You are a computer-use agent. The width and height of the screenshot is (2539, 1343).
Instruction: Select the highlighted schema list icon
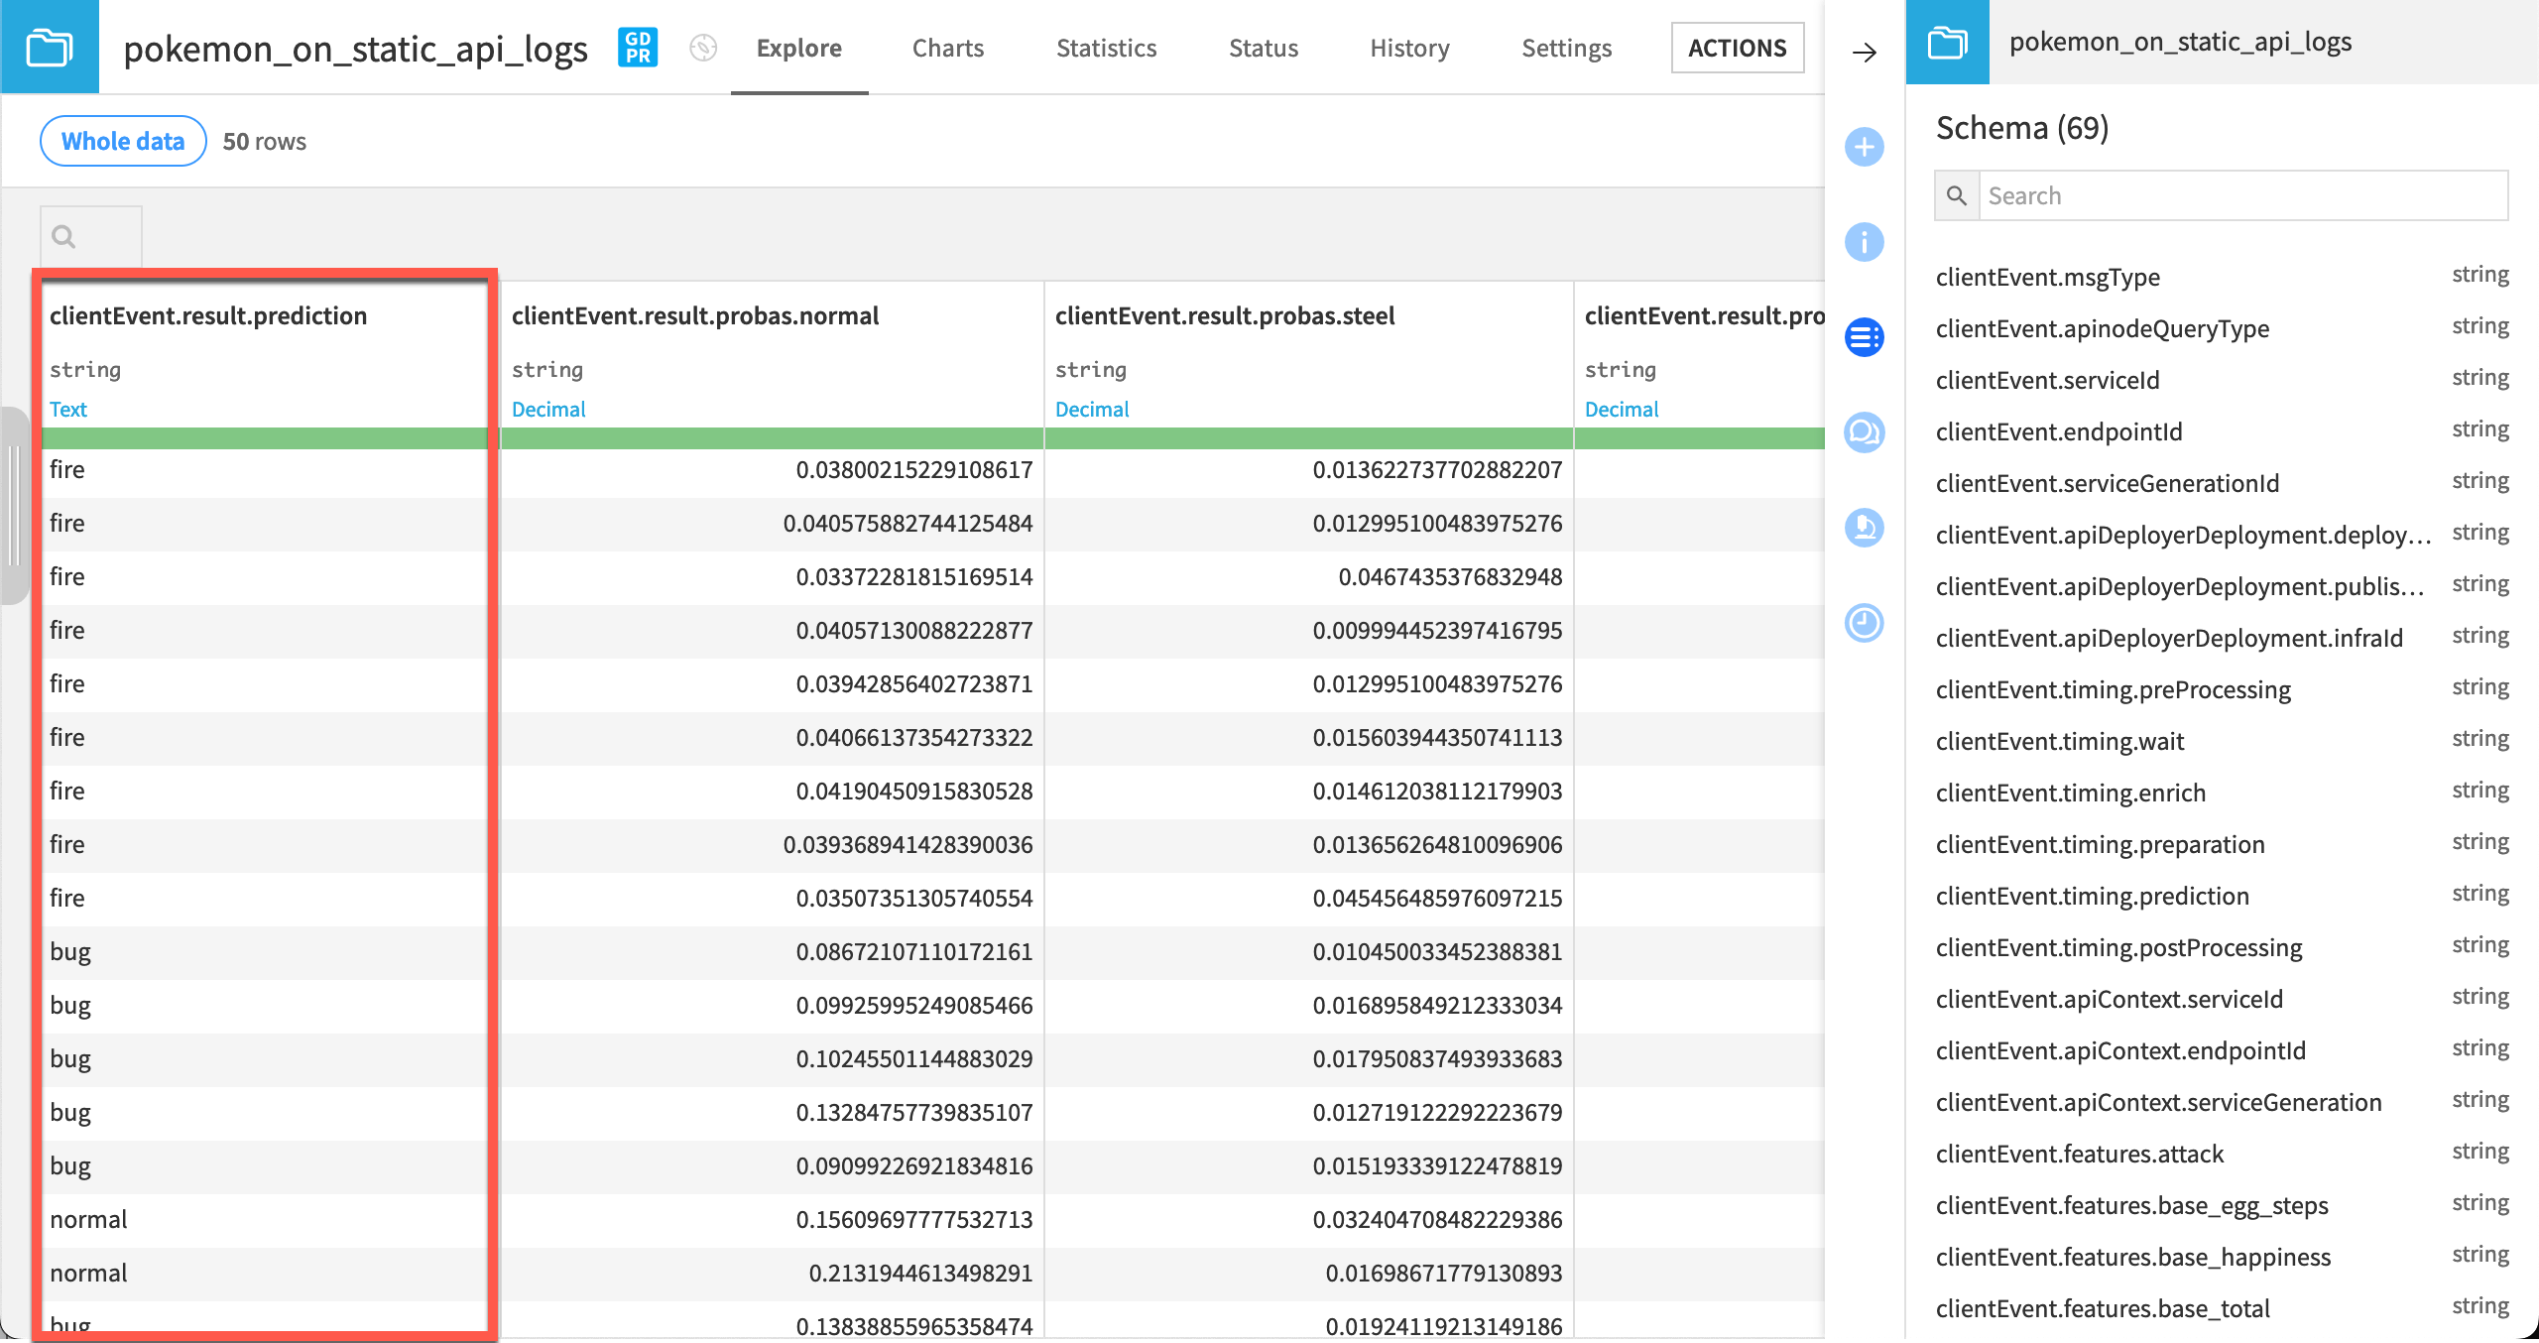point(1865,337)
